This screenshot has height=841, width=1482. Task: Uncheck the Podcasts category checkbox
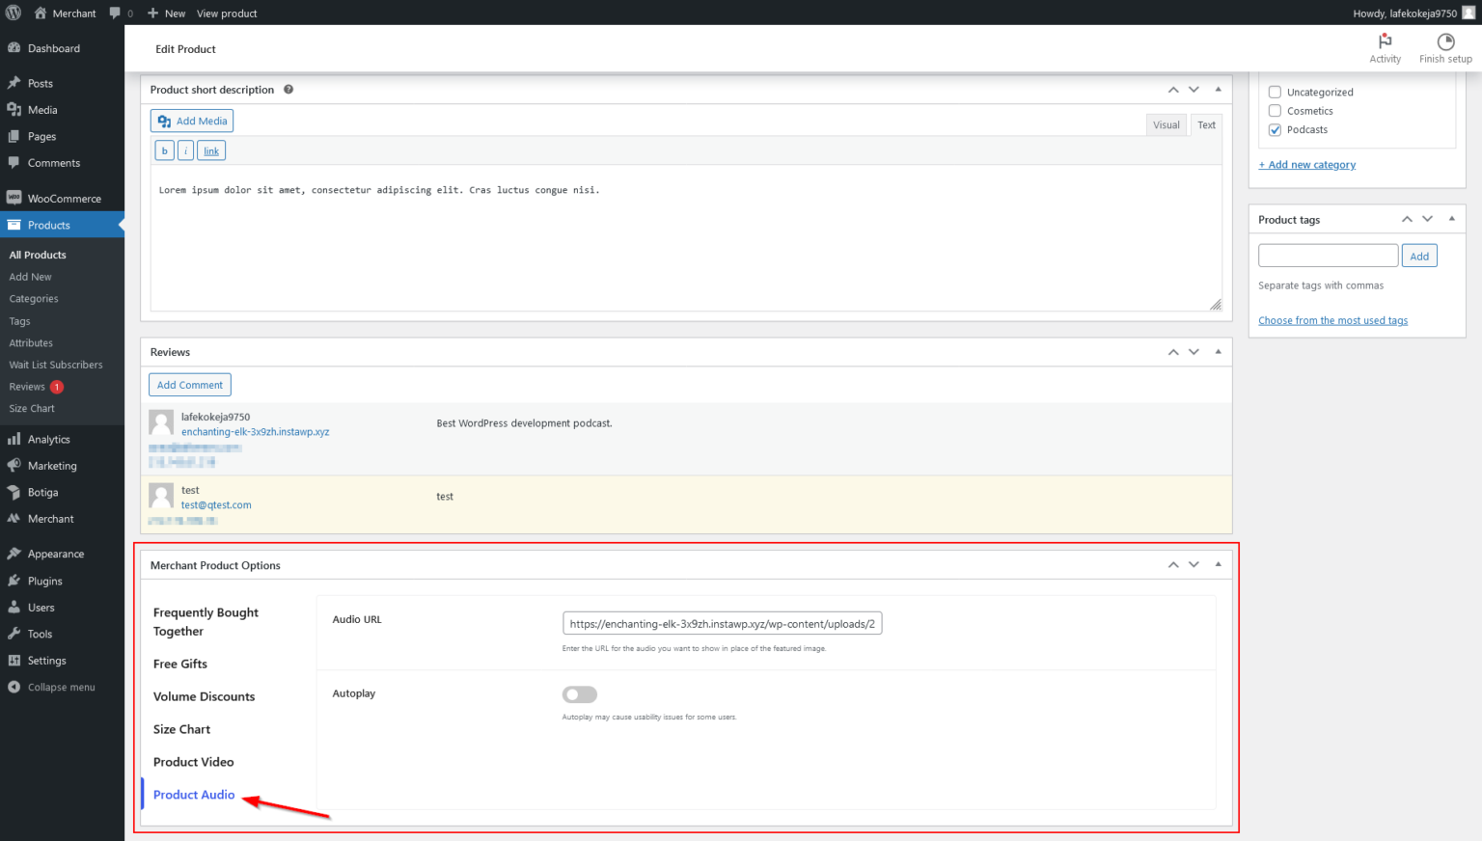coord(1275,130)
